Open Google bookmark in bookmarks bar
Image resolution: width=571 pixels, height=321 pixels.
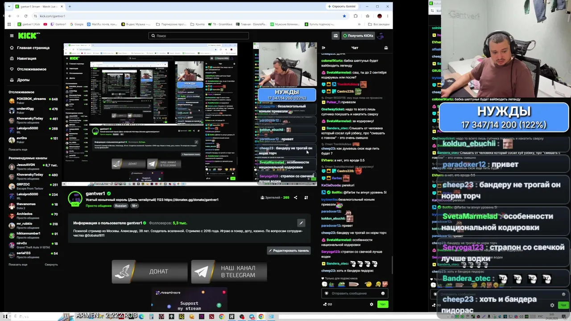(76, 24)
